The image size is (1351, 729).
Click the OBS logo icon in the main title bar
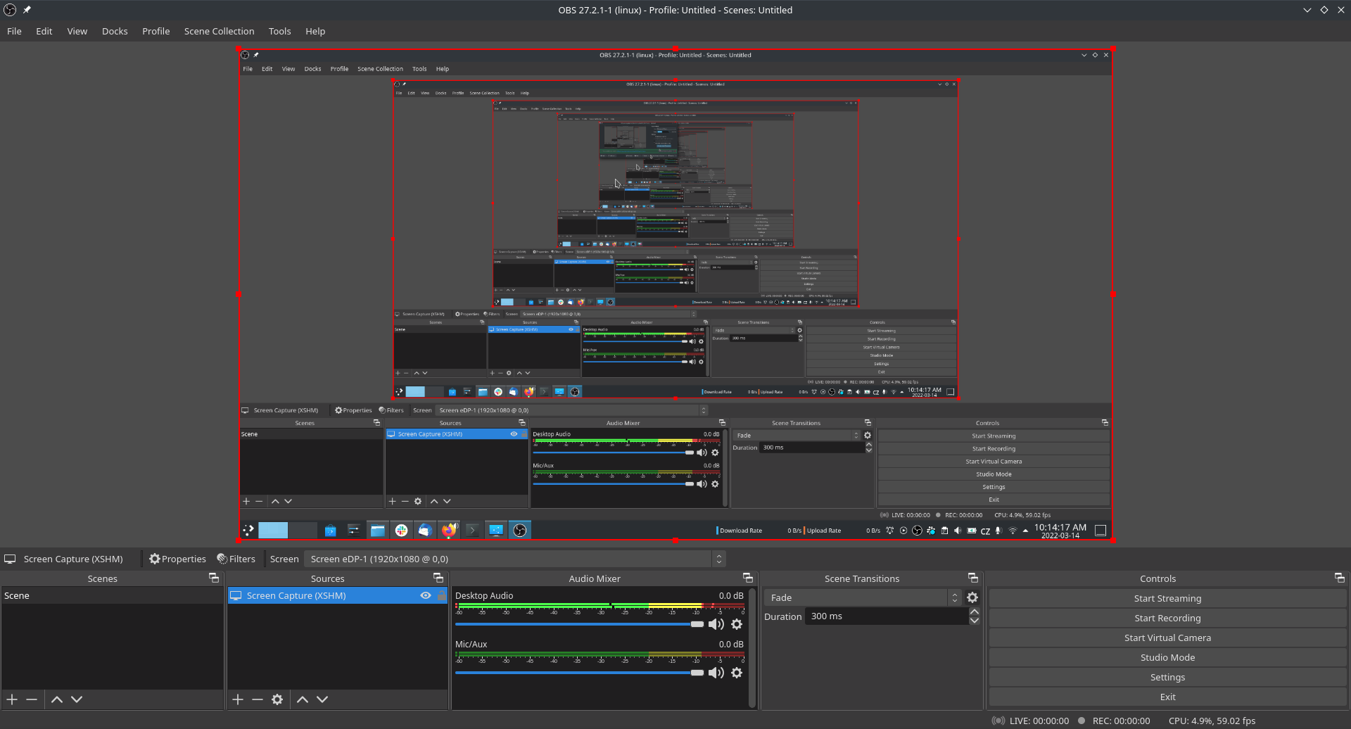click(x=10, y=10)
